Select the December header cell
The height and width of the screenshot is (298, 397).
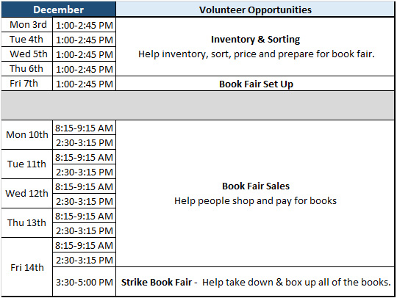click(x=59, y=10)
